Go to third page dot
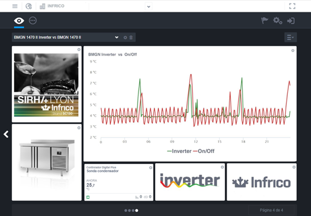This screenshot has width=311, height=216. 133,211
